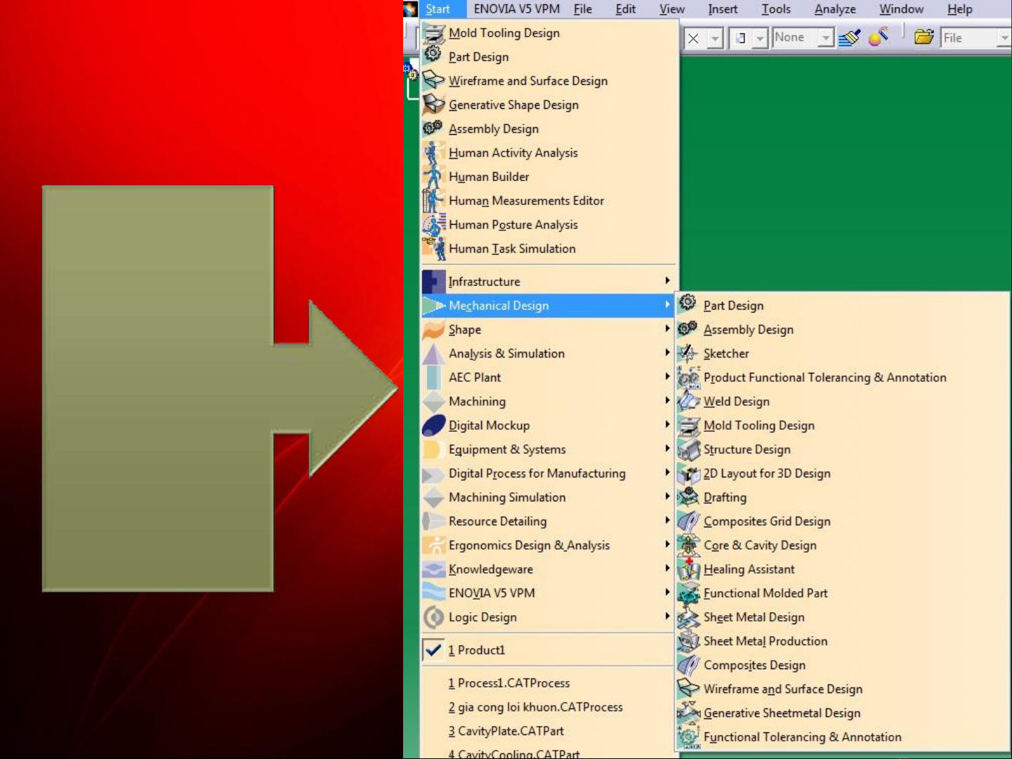This screenshot has height=759, width=1012.
Task: Select Wireframe and Surface Design in submenu
Action: pyautogui.click(x=843, y=689)
